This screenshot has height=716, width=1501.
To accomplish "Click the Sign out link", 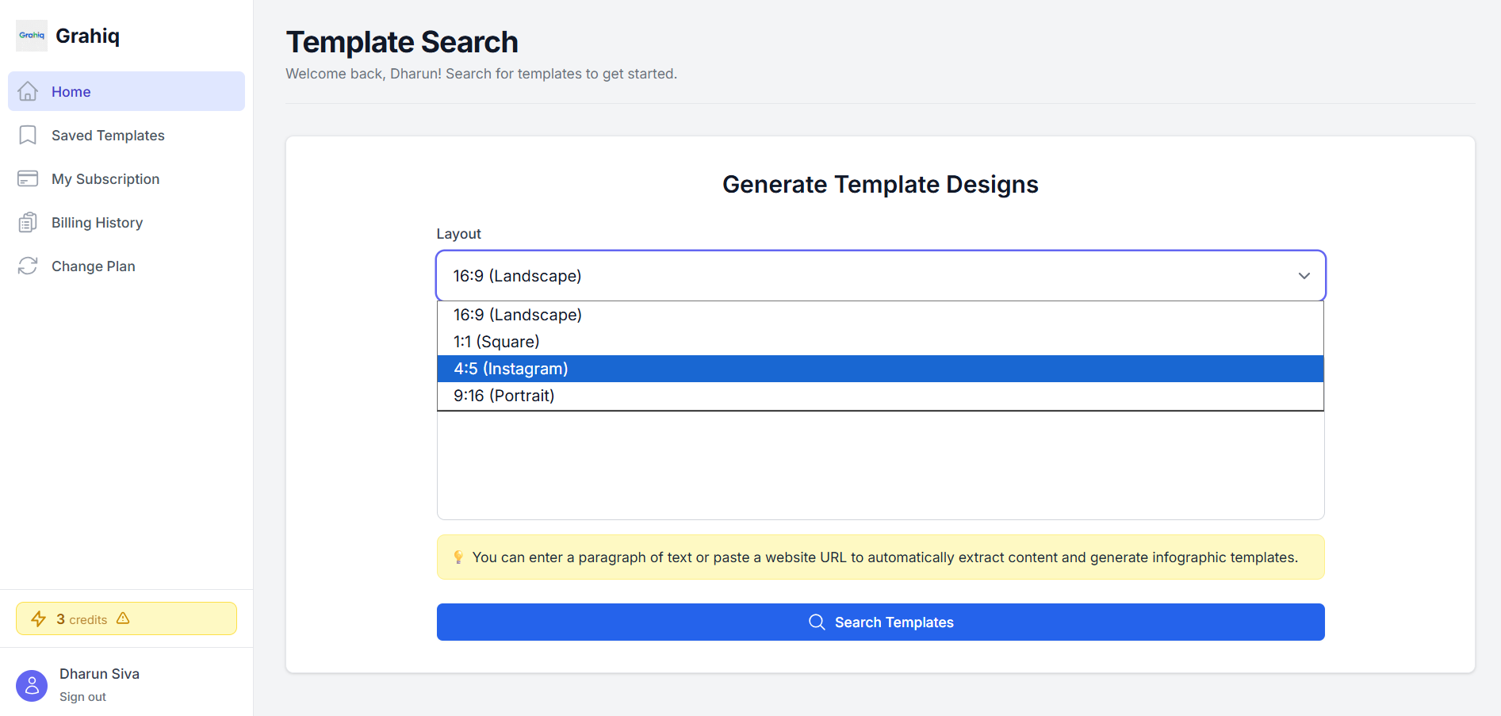I will click(82, 696).
